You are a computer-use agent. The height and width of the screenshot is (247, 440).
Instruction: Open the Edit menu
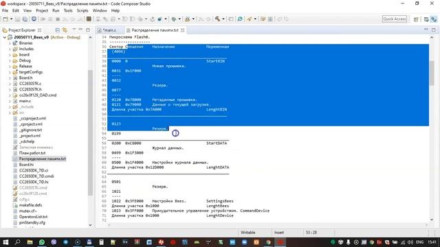pos(16,11)
